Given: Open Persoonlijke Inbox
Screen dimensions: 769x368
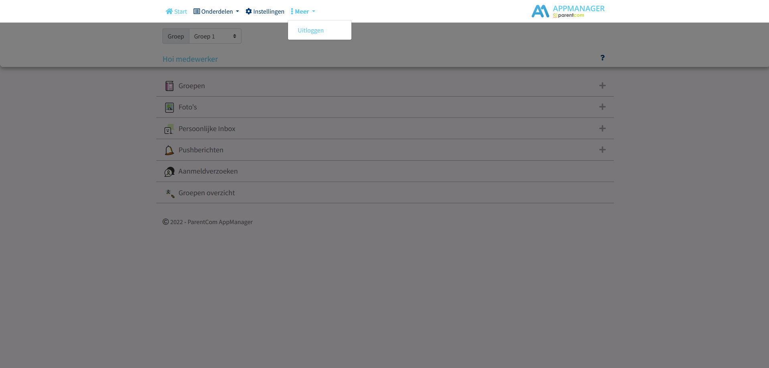Looking at the screenshot, I should (x=207, y=129).
